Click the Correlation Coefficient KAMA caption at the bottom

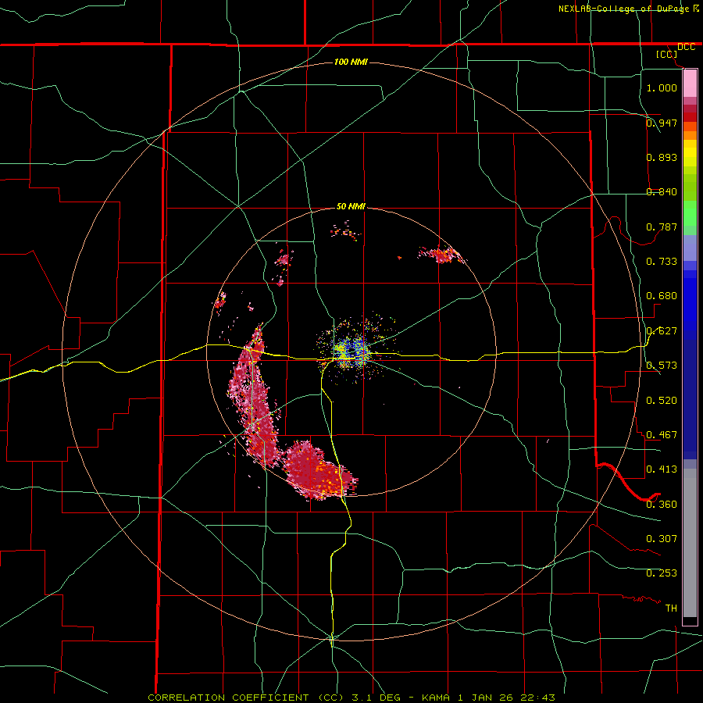351,698
